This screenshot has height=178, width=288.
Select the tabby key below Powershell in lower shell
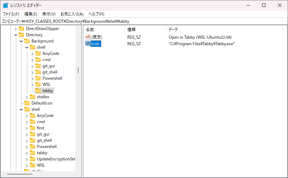[x=42, y=153]
